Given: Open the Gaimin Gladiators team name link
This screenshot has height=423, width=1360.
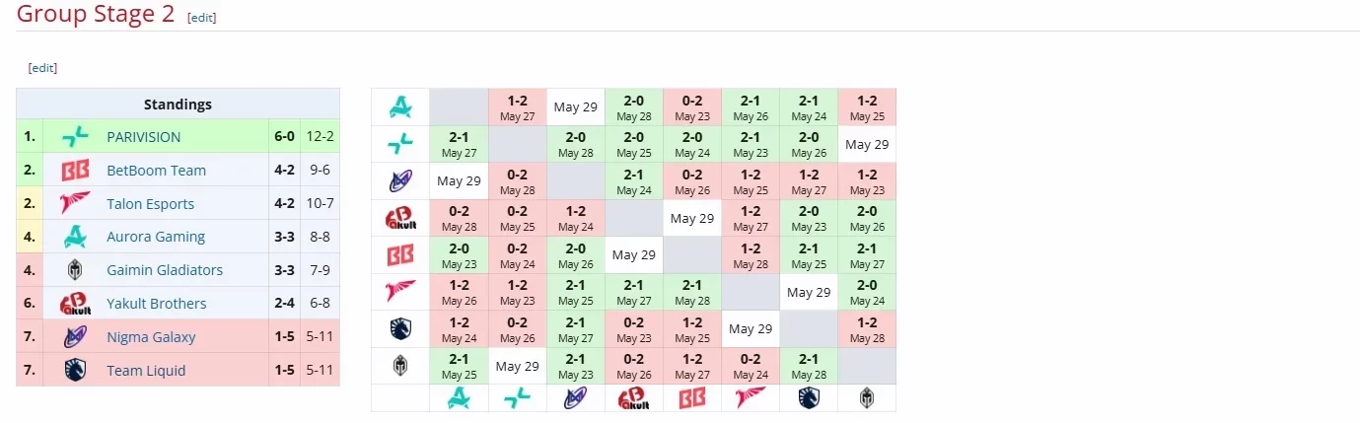Looking at the screenshot, I should [165, 270].
